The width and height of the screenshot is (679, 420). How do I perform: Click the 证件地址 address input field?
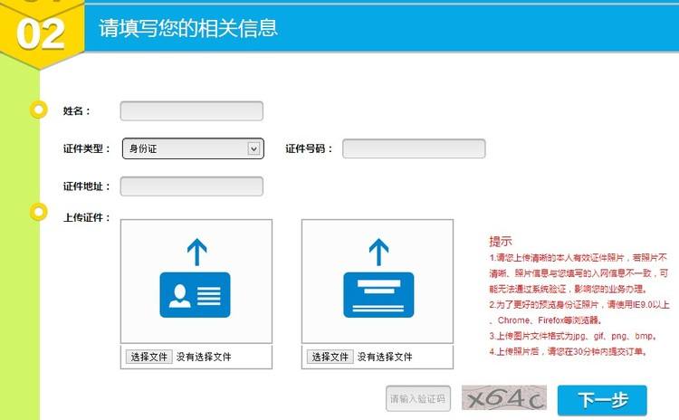click(x=191, y=186)
